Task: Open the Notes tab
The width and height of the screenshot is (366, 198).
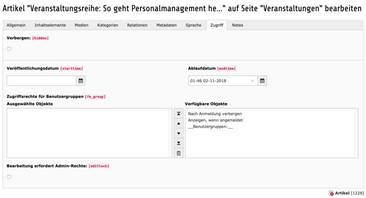Action: coord(237,25)
